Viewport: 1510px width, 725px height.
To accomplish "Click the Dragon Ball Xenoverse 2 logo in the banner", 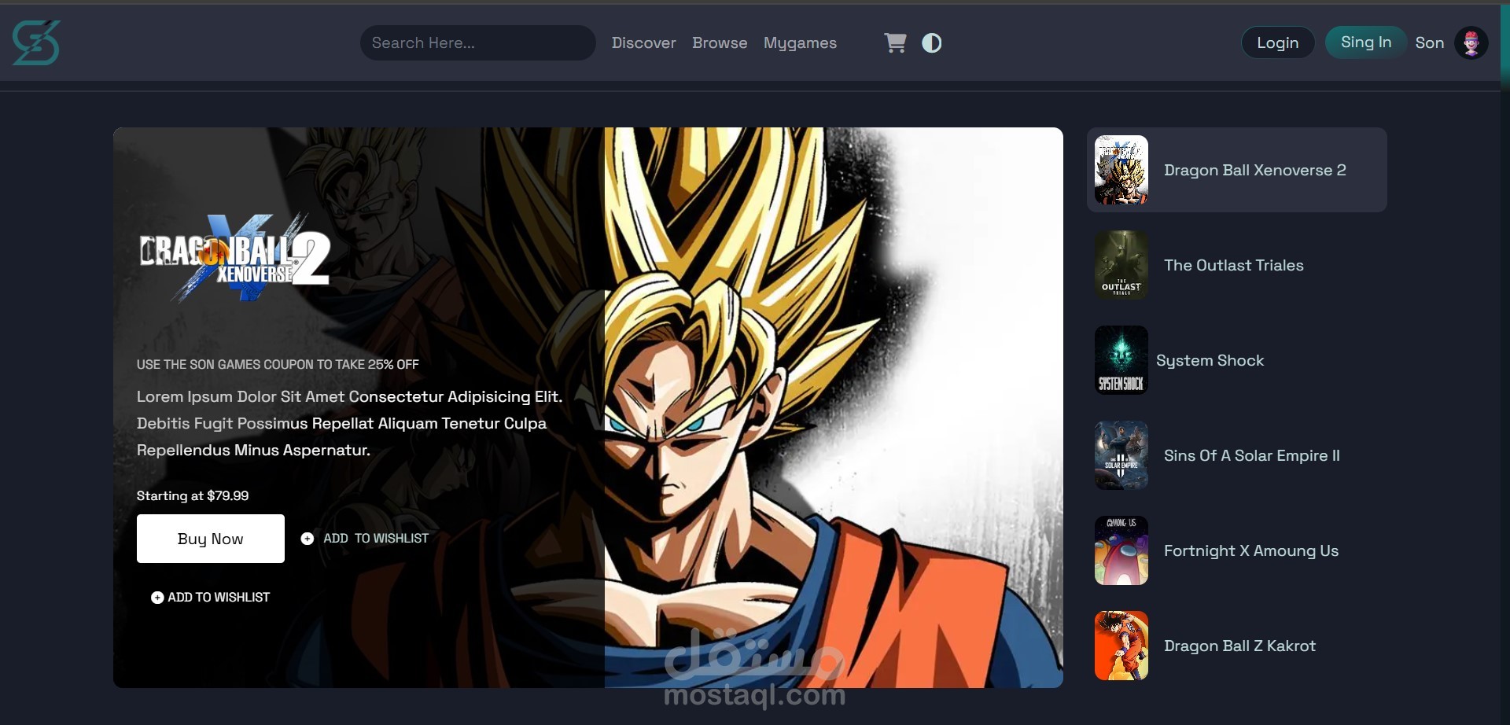I will [x=234, y=257].
